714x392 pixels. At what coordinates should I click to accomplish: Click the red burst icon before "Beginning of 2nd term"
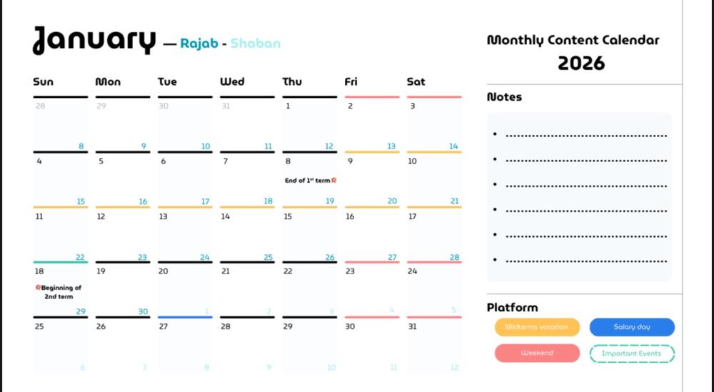click(x=39, y=288)
